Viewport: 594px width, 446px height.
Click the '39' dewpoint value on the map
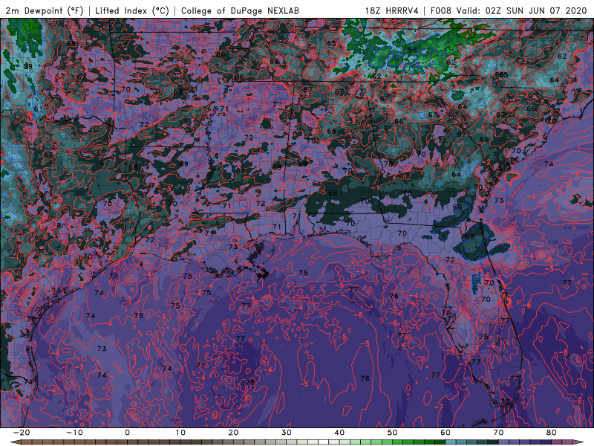(x=27, y=66)
